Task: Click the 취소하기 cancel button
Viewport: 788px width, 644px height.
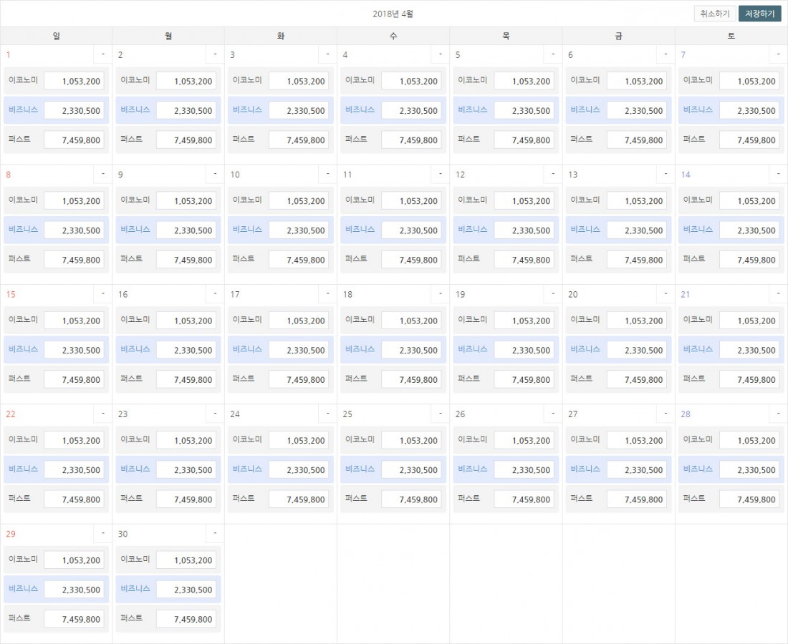Action: coord(715,14)
